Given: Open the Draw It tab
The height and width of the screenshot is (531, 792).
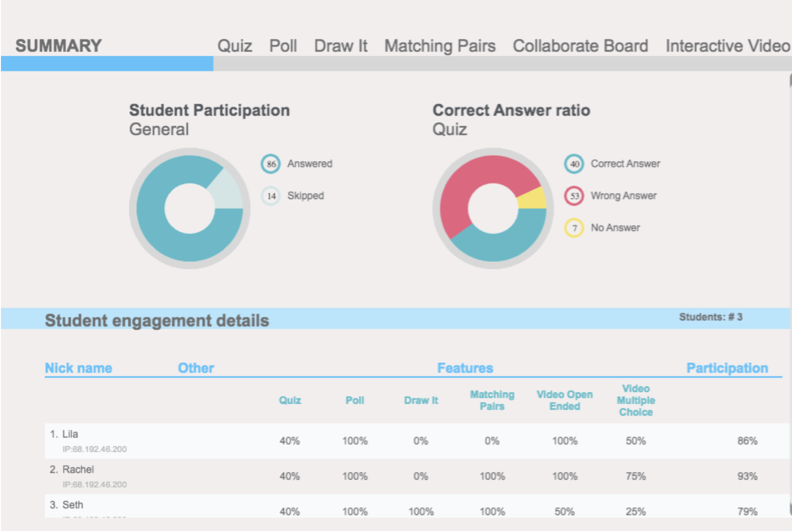Looking at the screenshot, I should pyautogui.click(x=340, y=46).
